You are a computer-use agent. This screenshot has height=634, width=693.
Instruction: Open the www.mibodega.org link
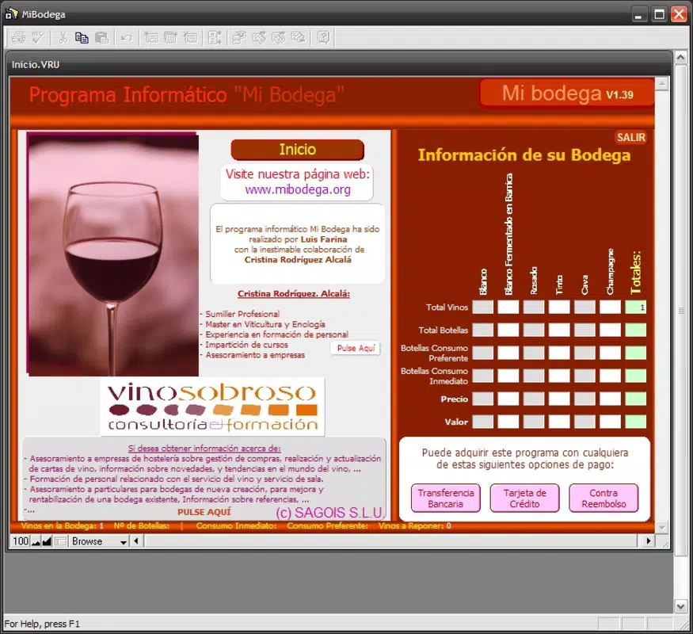click(298, 189)
